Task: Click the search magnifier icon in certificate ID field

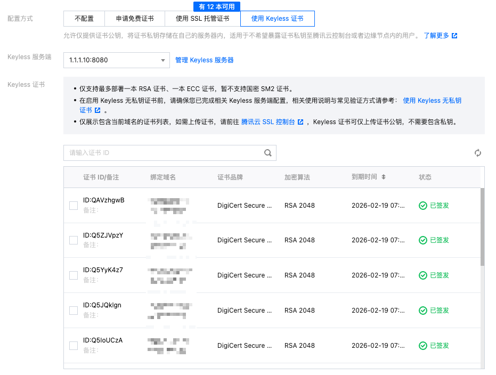Action: tap(268, 153)
